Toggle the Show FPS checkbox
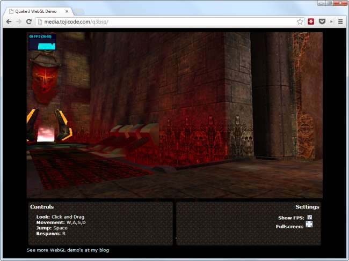This screenshot has height=261, width=349. [310, 217]
